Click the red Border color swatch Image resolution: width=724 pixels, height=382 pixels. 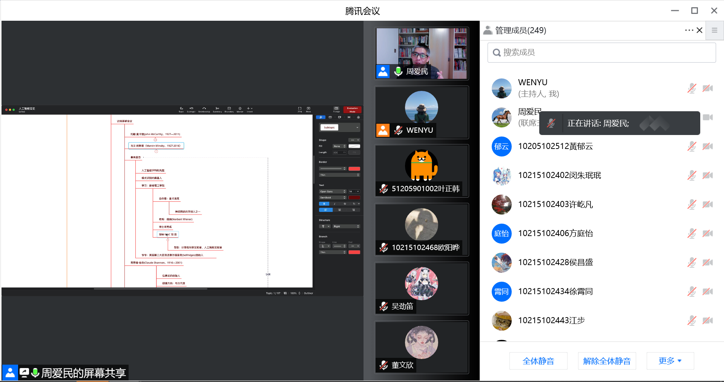click(x=354, y=169)
